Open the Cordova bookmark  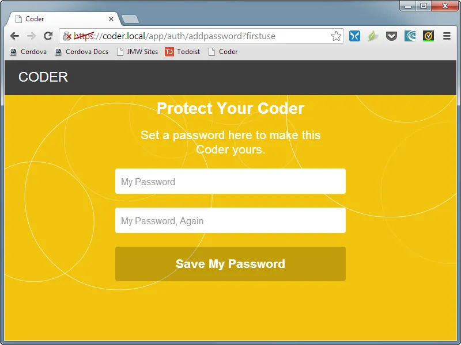(28, 52)
